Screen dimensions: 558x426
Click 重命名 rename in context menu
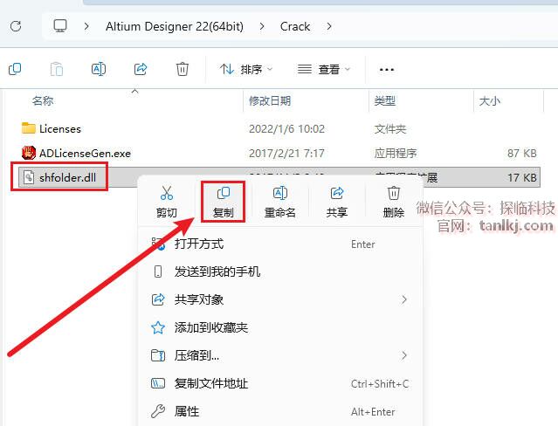point(280,201)
